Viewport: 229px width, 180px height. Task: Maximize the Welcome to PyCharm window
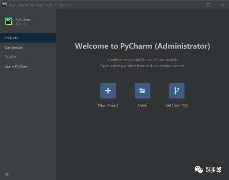tap(209, 5)
